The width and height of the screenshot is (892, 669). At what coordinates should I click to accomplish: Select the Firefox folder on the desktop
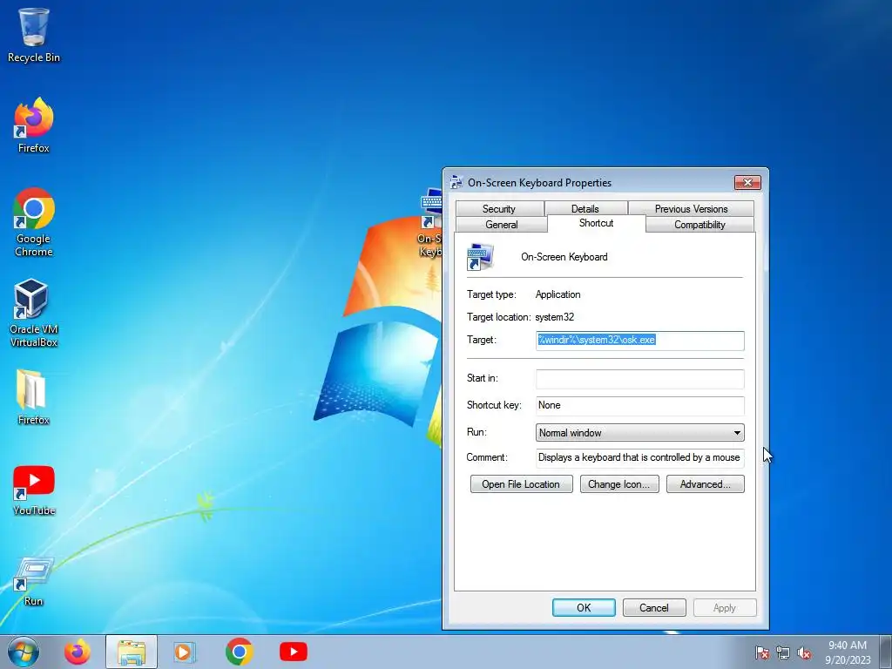34,397
